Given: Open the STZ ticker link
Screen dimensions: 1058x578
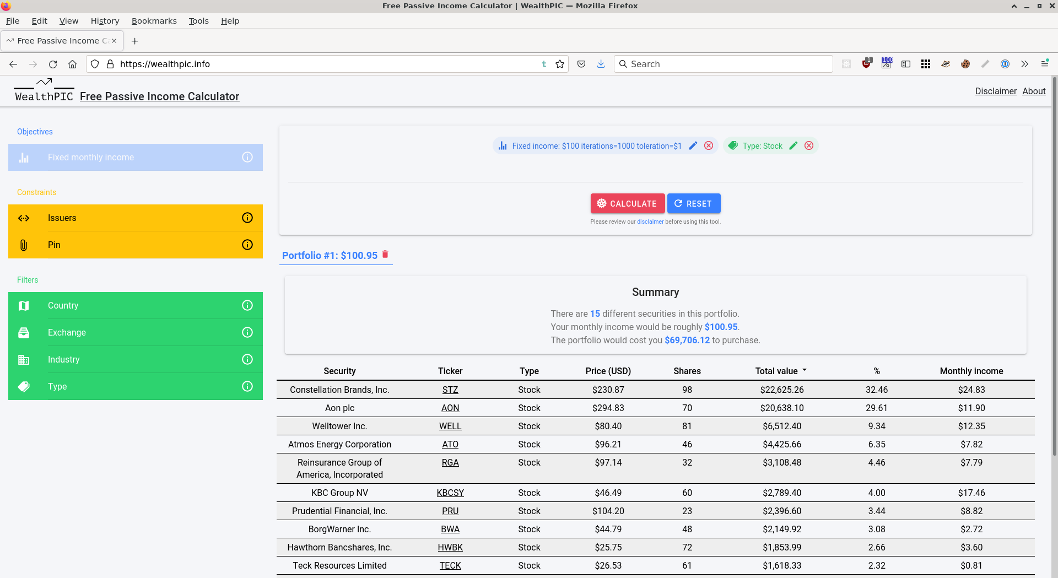Looking at the screenshot, I should (x=450, y=390).
